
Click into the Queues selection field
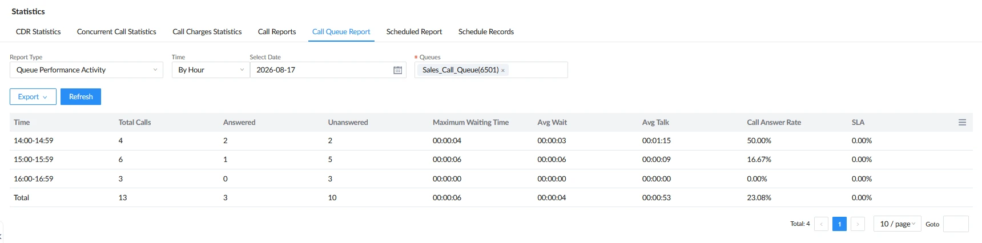pos(491,70)
